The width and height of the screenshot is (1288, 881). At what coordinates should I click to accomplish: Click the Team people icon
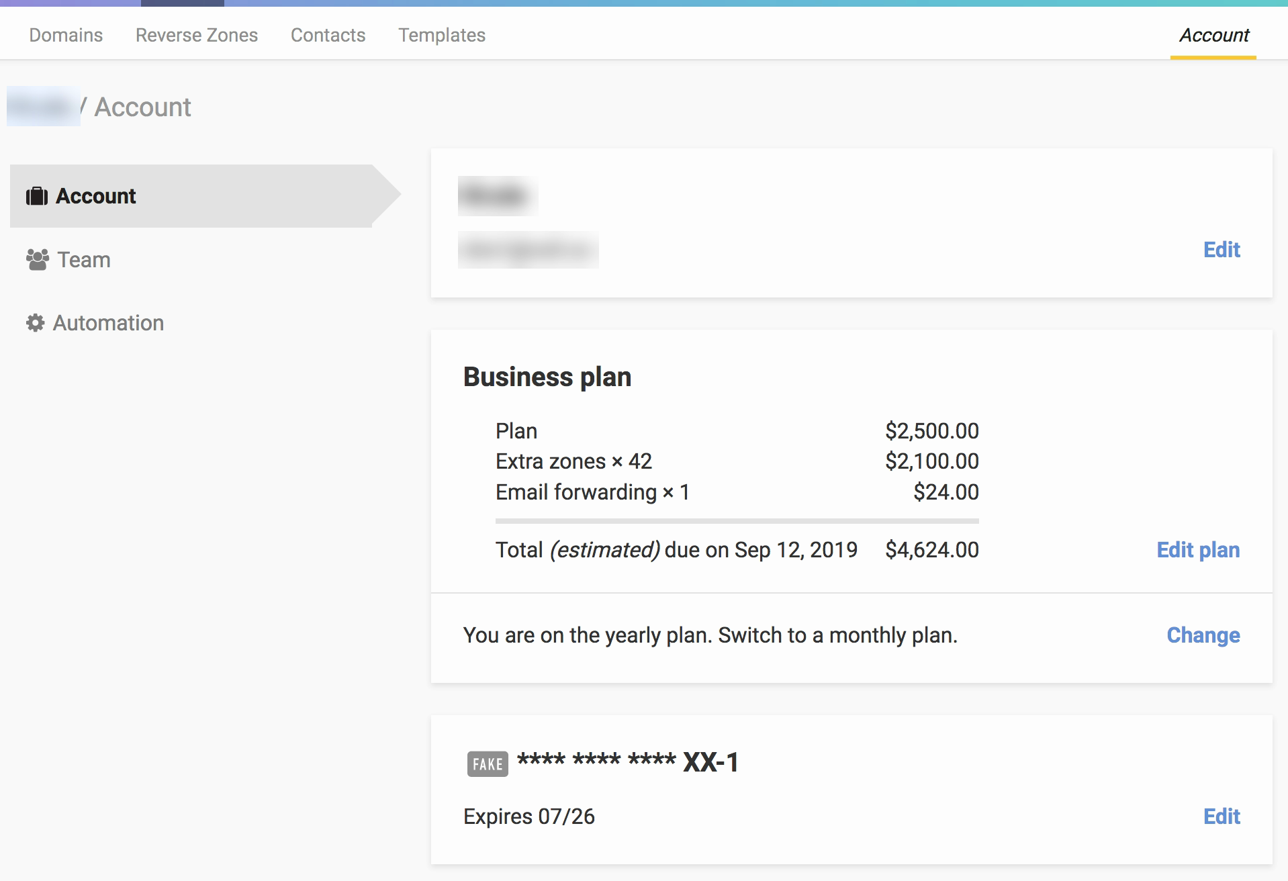point(38,260)
